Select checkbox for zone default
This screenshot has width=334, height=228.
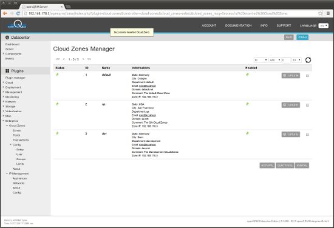click(307, 76)
